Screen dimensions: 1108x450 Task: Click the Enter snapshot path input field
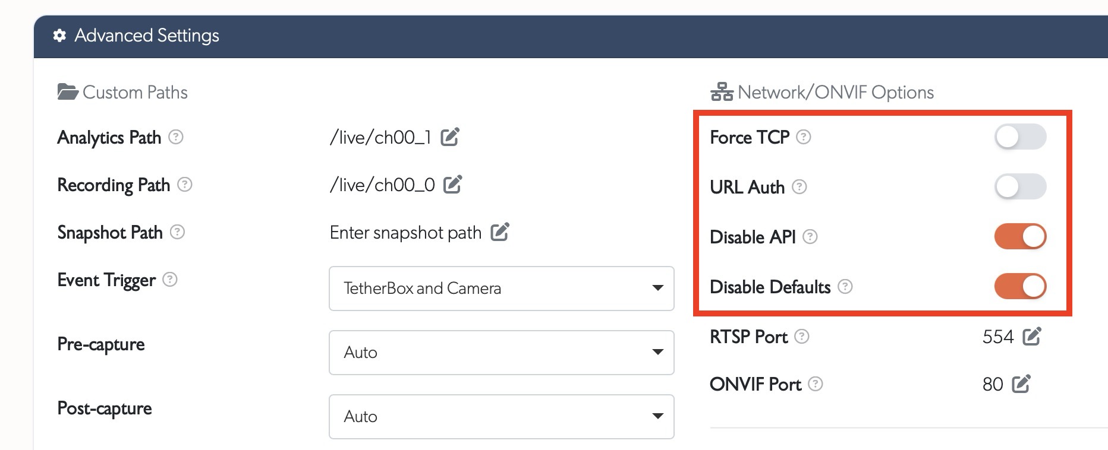pos(405,232)
